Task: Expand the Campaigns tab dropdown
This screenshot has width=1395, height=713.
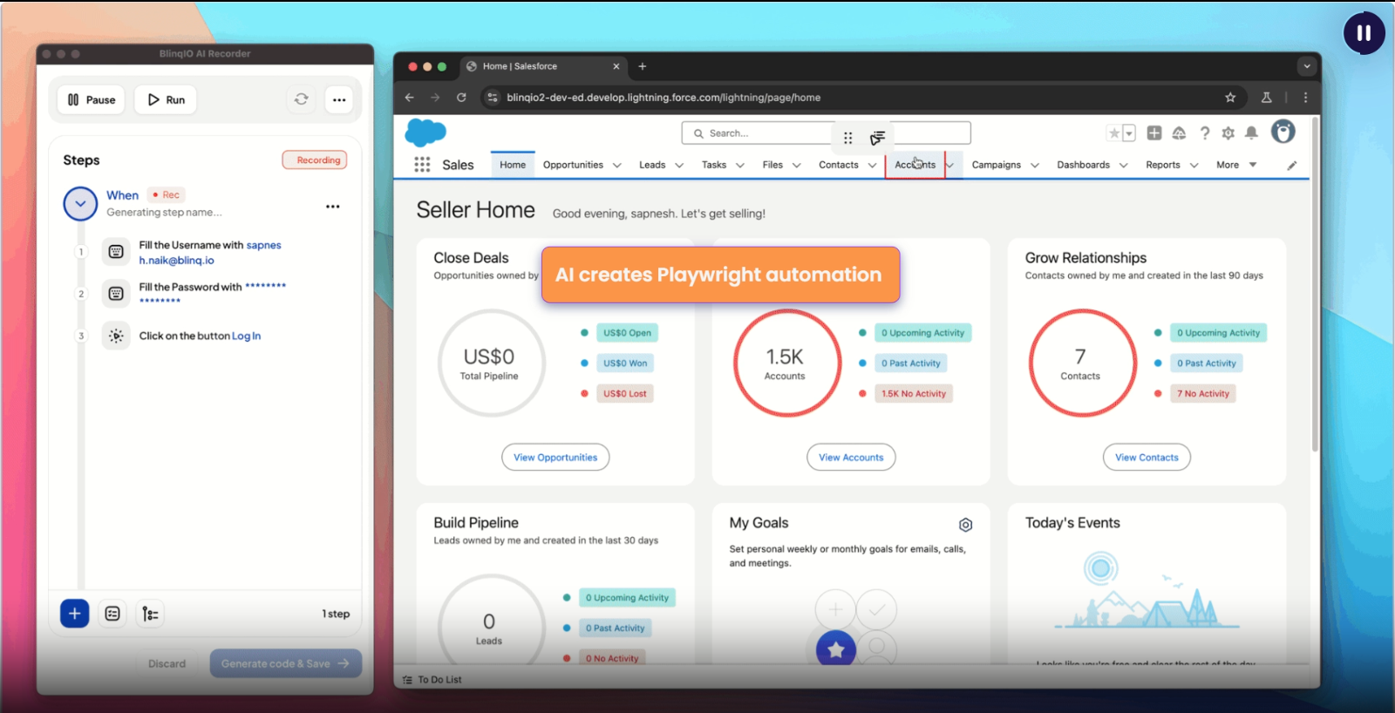Action: pos(1035,165)
